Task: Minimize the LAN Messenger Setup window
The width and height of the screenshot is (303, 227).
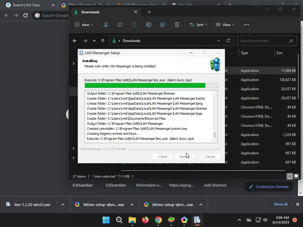Action: (191, 53)
